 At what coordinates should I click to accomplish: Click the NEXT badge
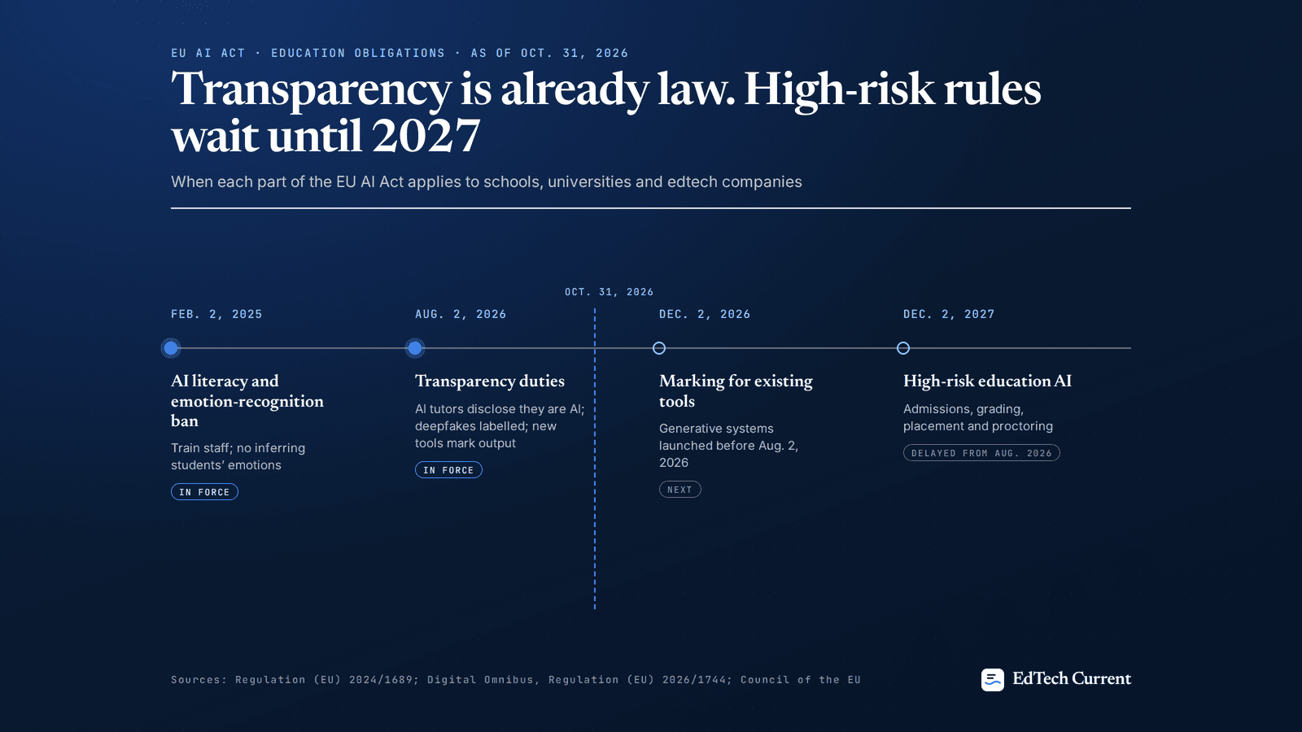click(680, 490)
